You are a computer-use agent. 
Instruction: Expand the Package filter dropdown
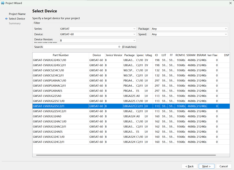pos(190,29)
